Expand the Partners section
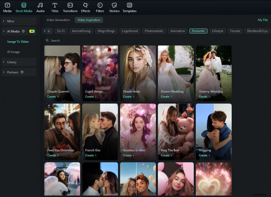Image resolution: width=271 pixels, height=197 pixels. click(x=12, y=72)
